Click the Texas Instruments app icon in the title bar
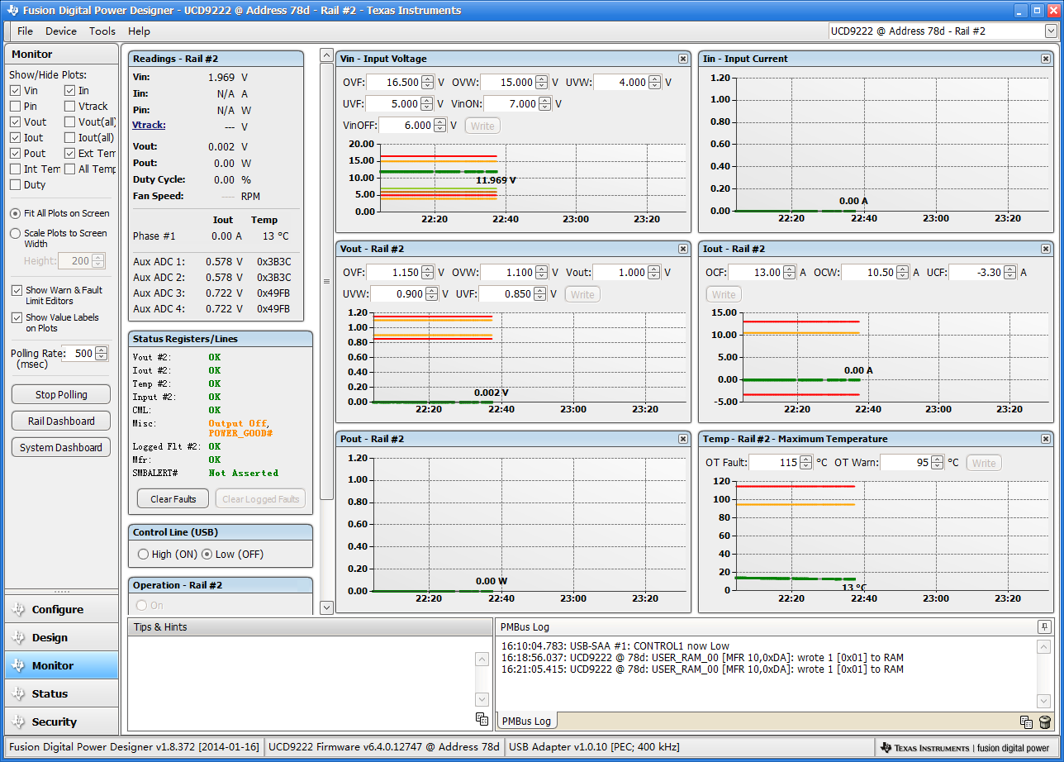 12,11
